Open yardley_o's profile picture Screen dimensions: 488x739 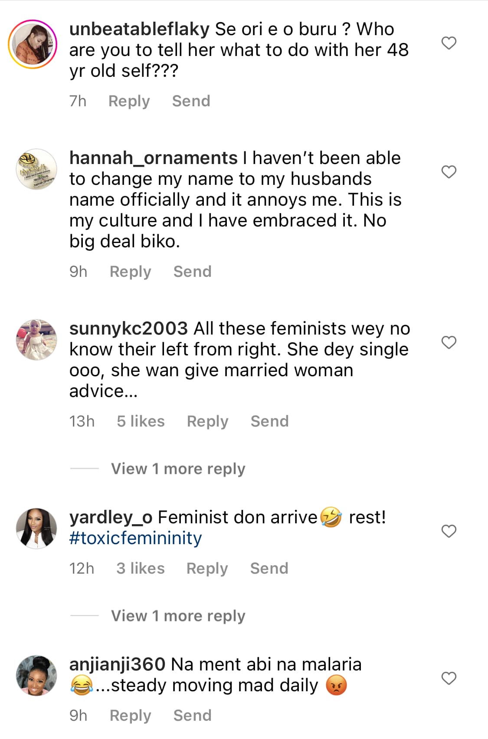pos(36,529)
